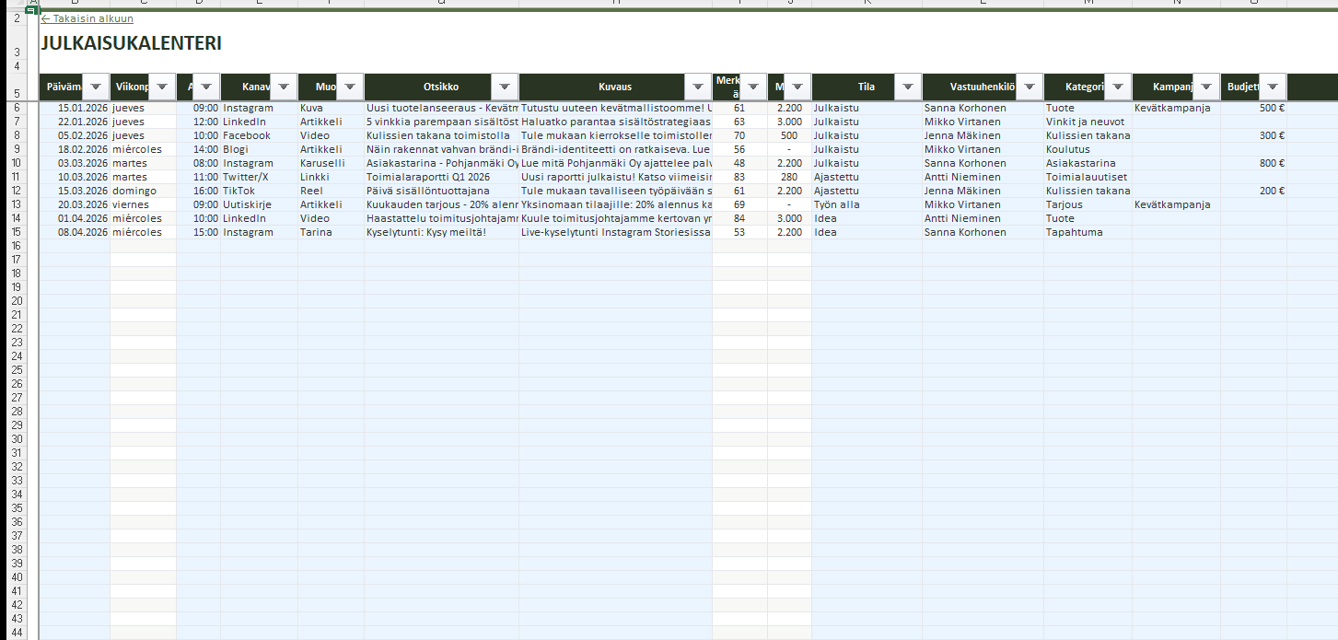Select the TikTok channel cell
Screen dimensions: 1338x640
(258, 191)
